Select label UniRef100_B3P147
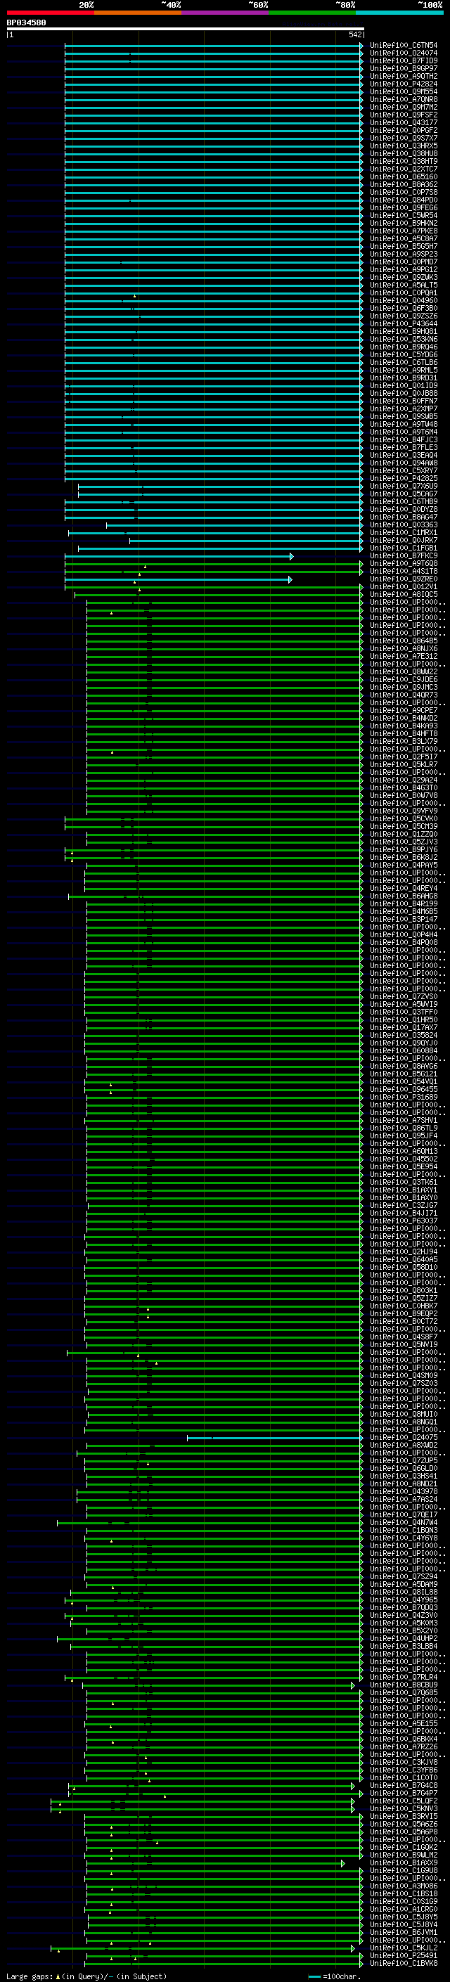Image resolution: width=450 pixels, height=1982 pixels. coord(404,920)
